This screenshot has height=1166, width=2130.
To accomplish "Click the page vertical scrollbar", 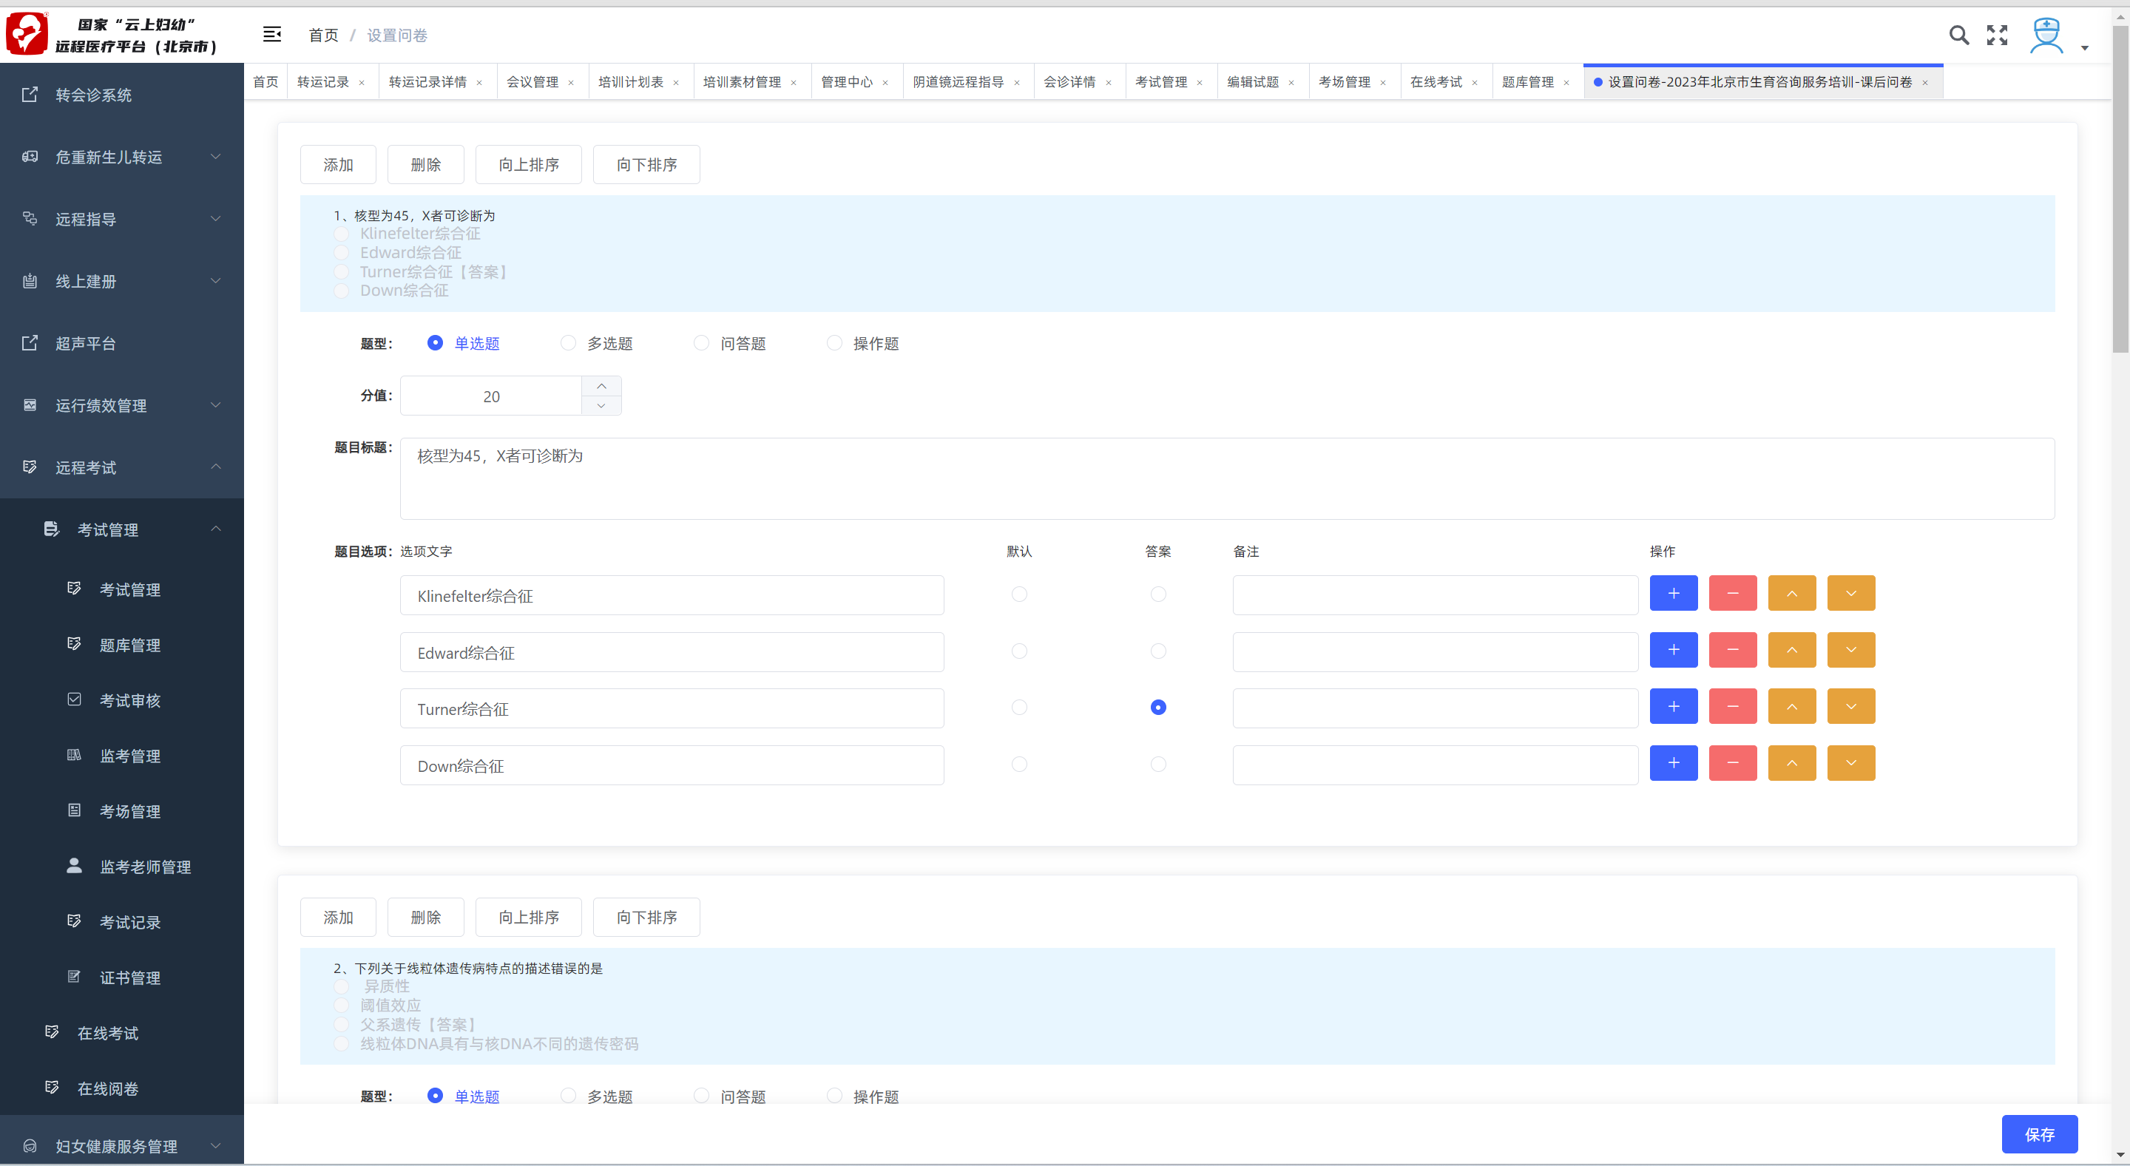I will [x=2120, y=189].
